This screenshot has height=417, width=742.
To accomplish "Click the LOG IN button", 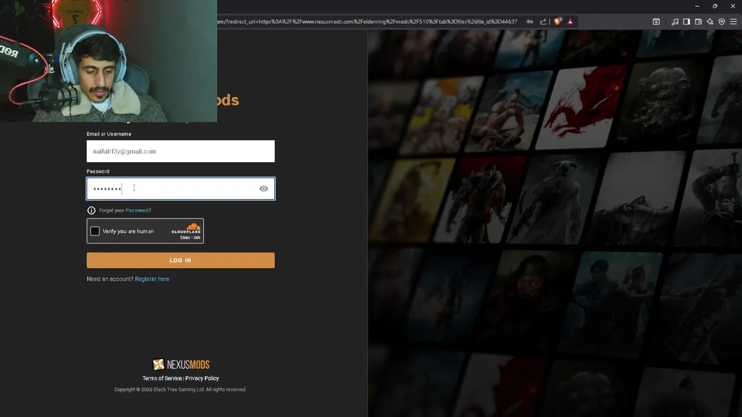I will (180, 260).
